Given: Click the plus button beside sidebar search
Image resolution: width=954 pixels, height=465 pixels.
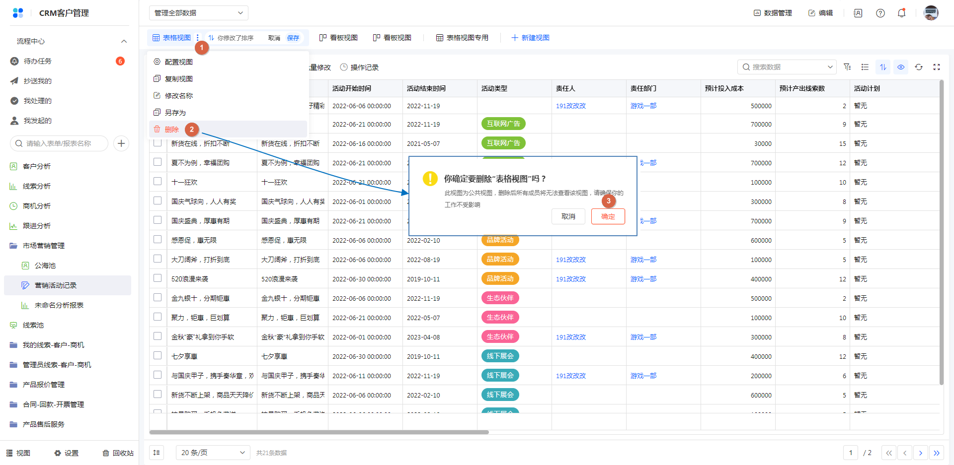Looking at the screenshot, I should click(x=121, y=143).
